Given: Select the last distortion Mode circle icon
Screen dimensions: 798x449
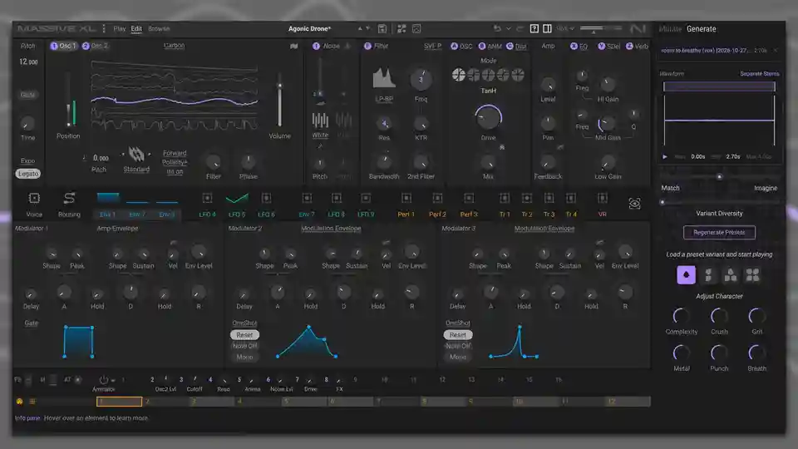Looking at the screenshot, I should [518, 75].
